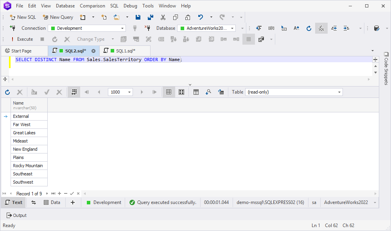
Task: Go to next page of results
Action: [142, 92]
